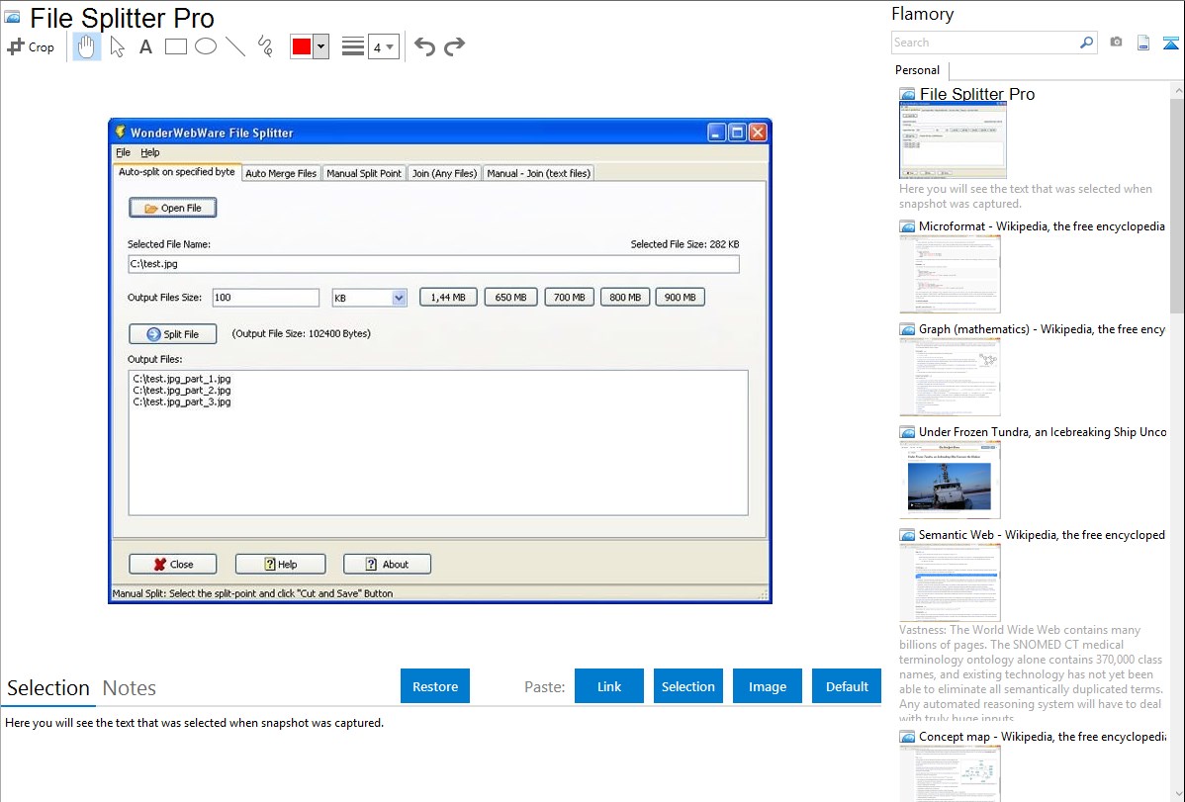This screenshot has height=802, width=1185.
Task: Switch to Auto-split on specified byte tab
Action: (177, 172)
